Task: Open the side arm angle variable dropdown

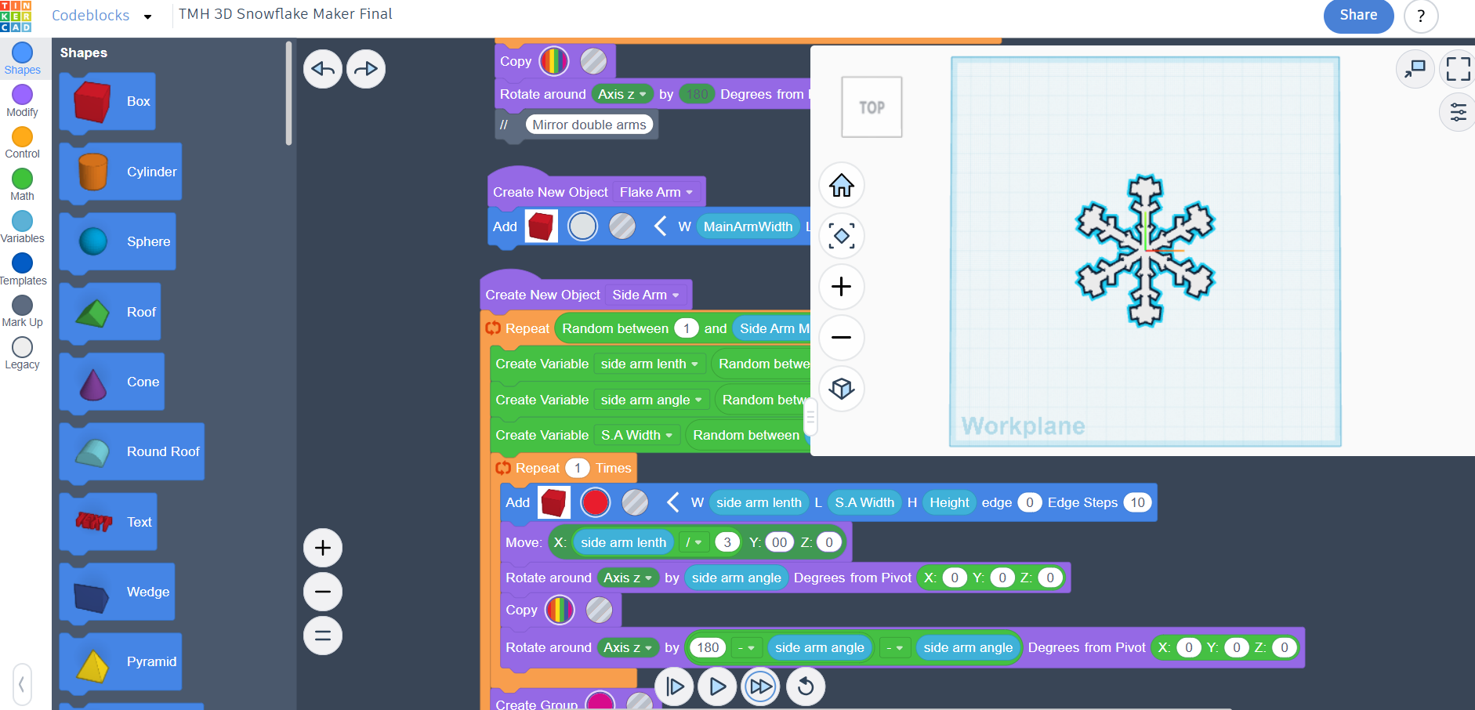Action: coord(651,400)
